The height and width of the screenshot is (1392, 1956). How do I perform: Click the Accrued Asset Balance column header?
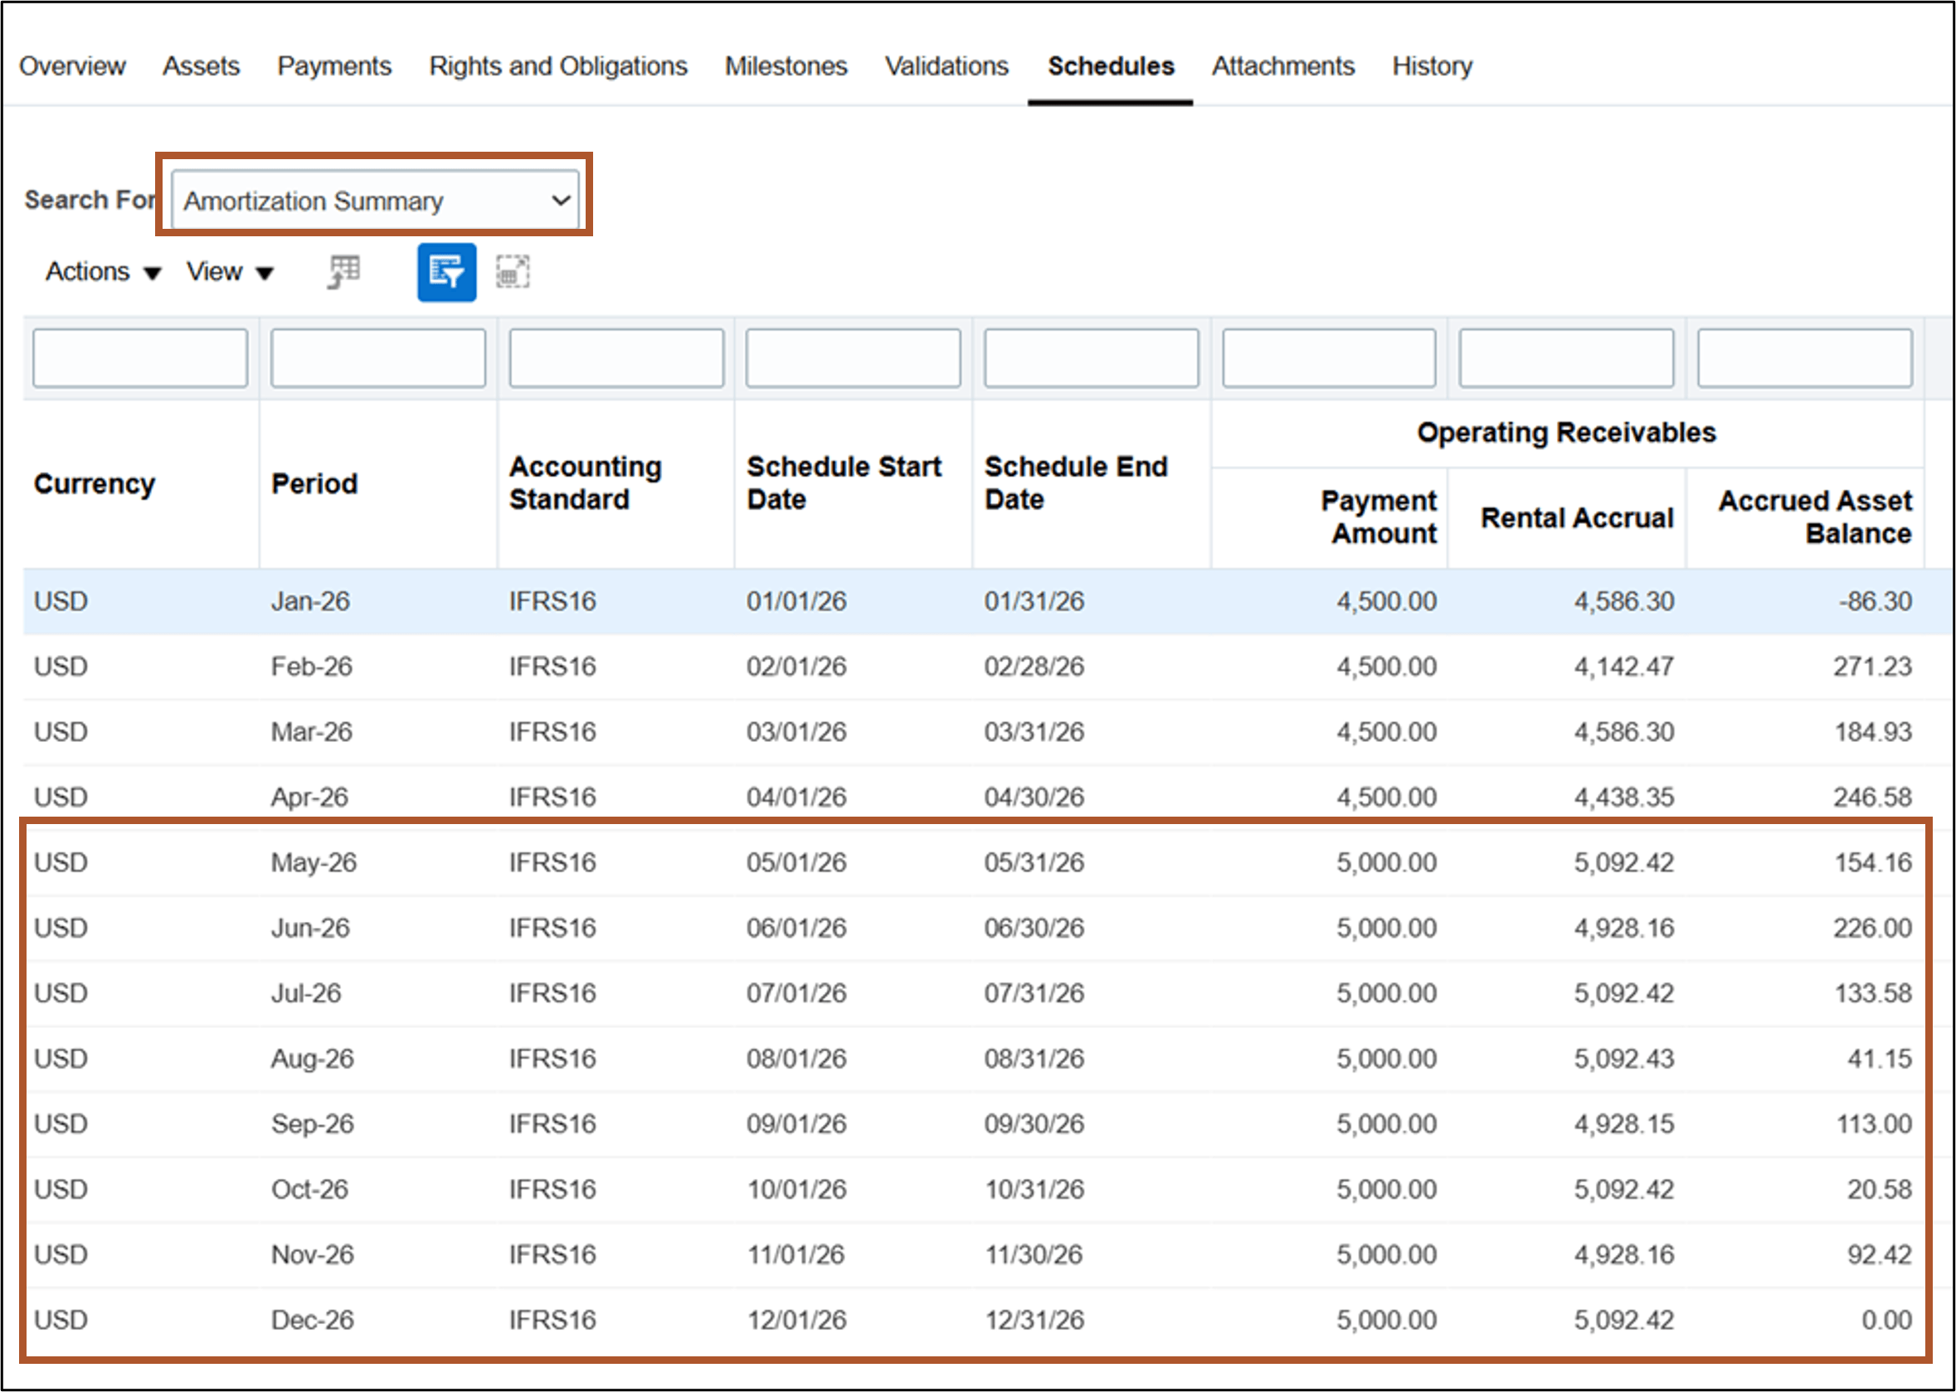(x=1815, y=517)
